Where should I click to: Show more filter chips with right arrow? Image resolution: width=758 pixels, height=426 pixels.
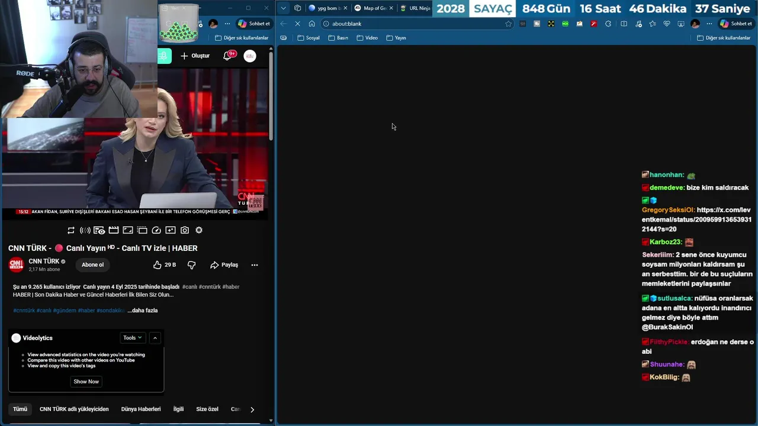pos(252,409)
